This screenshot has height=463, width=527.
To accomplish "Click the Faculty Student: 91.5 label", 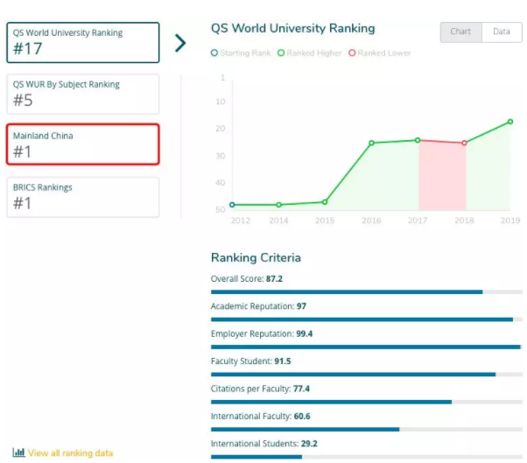I will tap(250, 361).
